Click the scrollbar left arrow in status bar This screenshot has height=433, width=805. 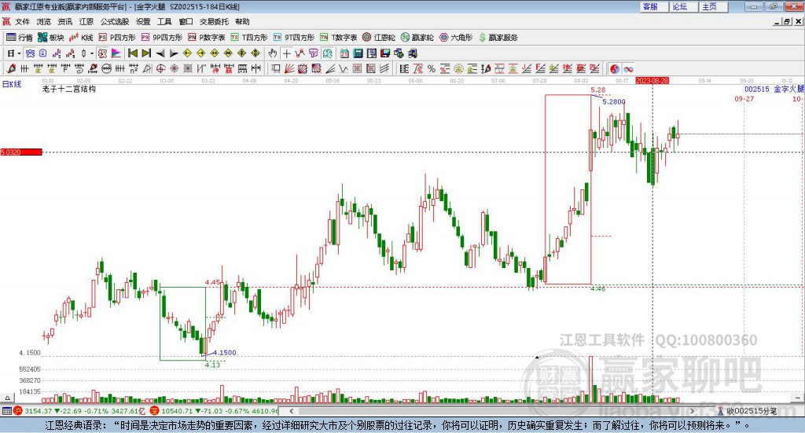(x=291, y=411)
